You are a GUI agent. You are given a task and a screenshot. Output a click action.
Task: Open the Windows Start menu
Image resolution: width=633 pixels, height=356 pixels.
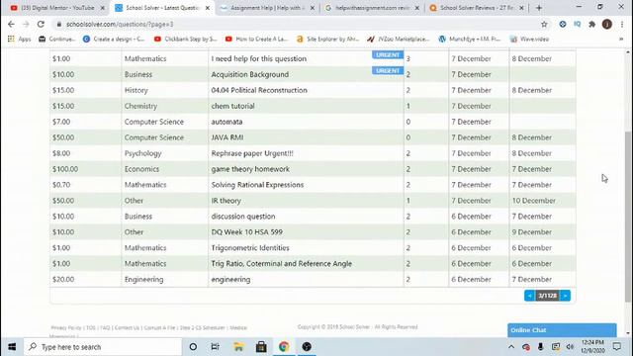pos(12,347)
